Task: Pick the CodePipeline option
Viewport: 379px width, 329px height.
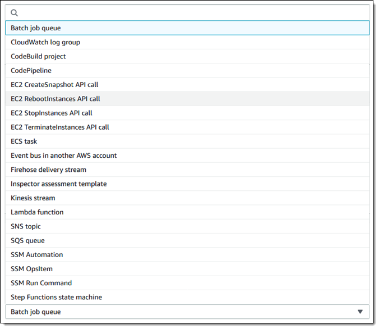Action: 31,70
